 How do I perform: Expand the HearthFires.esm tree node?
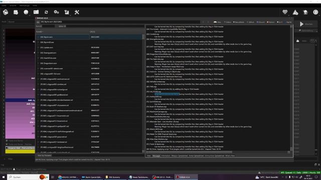click(38, 58)
